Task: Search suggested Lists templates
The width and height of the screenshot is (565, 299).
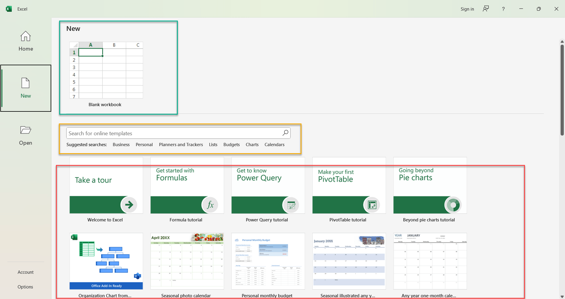Action: click(x=213, y=145)
